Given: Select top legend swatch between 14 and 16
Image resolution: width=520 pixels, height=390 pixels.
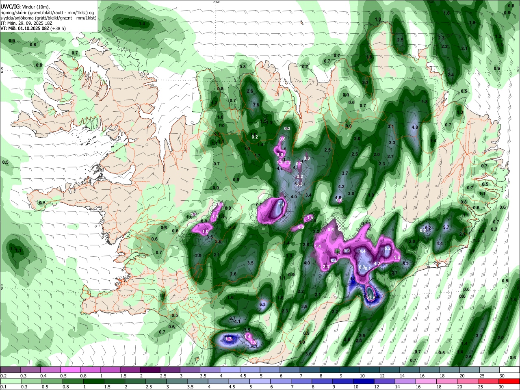Looking at the screenshot, I should (x=410, y=370).
